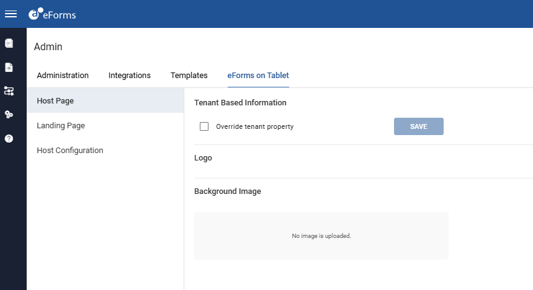This screenshot has height=290, width=533.
Task: Expand the Background Image section
Action: tap(227, 191)
